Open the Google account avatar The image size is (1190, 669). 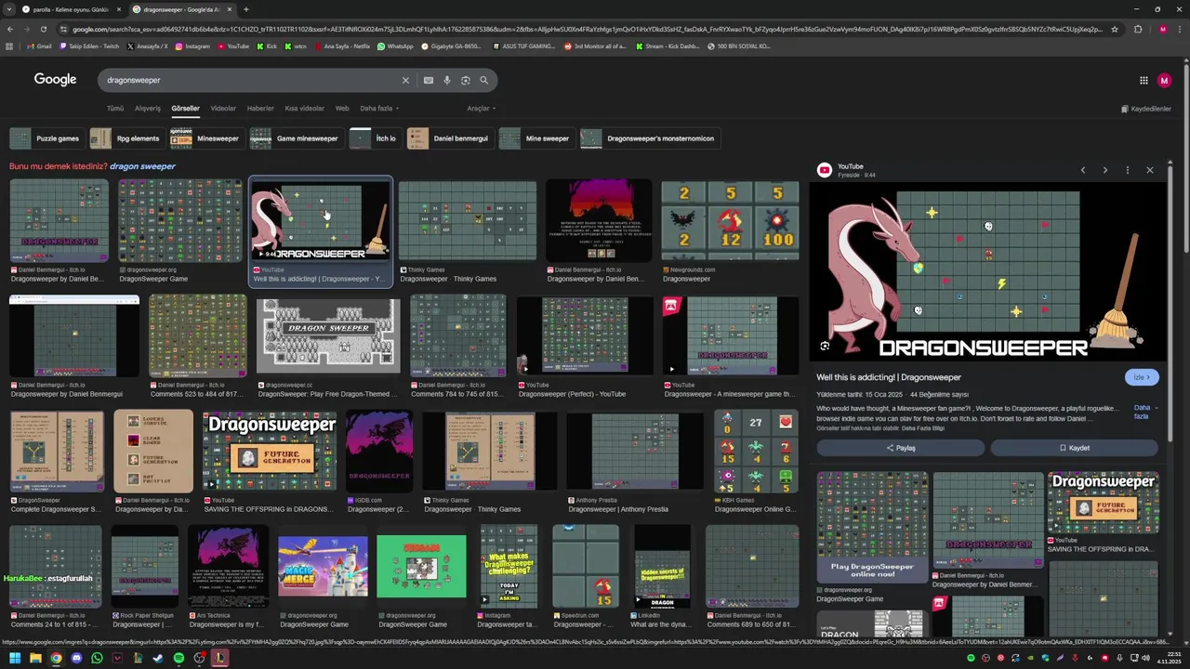[1165, 80]
